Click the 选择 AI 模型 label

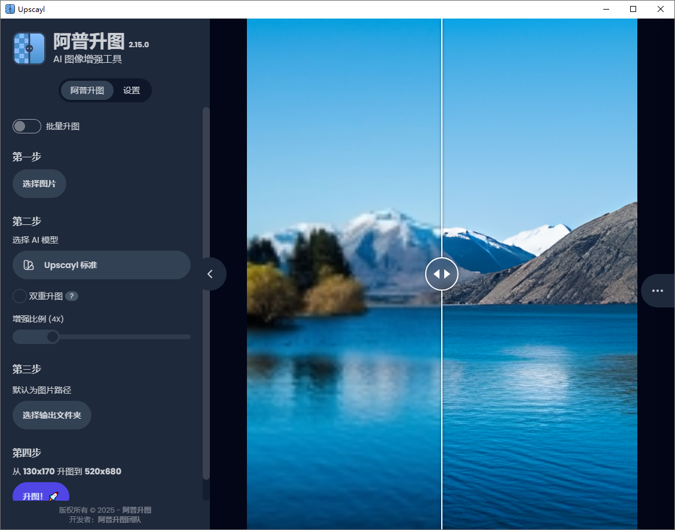(35, 240)
